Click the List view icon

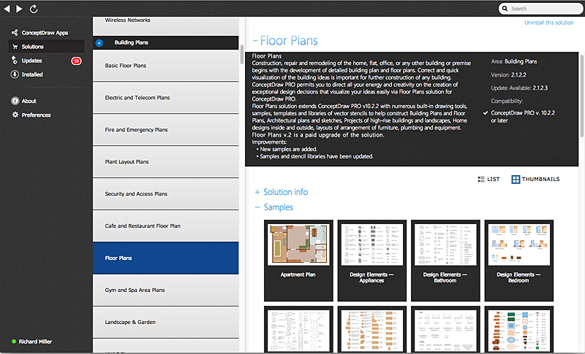pyautogui.click(x=481, y=179)
